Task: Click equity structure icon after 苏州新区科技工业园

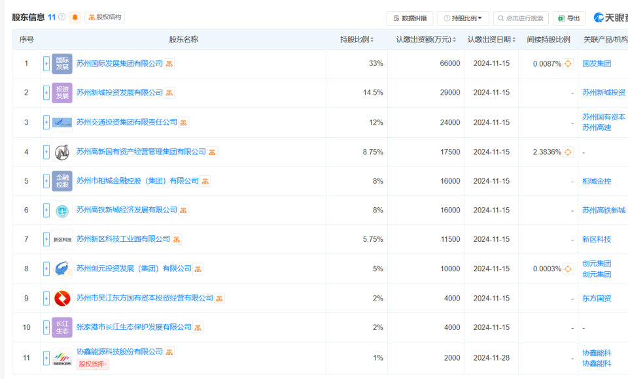Action: (177, 240)
